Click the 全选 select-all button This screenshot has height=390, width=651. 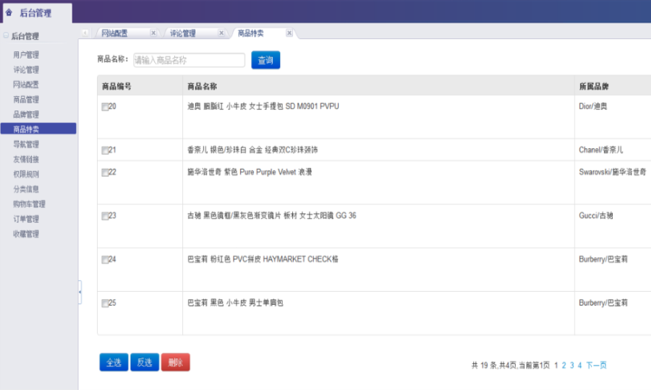click(x=114, y=363)
